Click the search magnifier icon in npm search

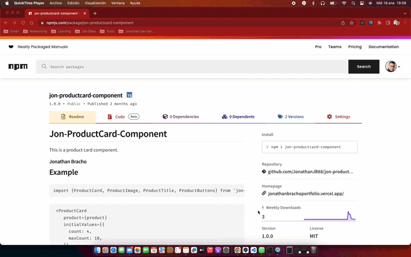tap(44, 66)
